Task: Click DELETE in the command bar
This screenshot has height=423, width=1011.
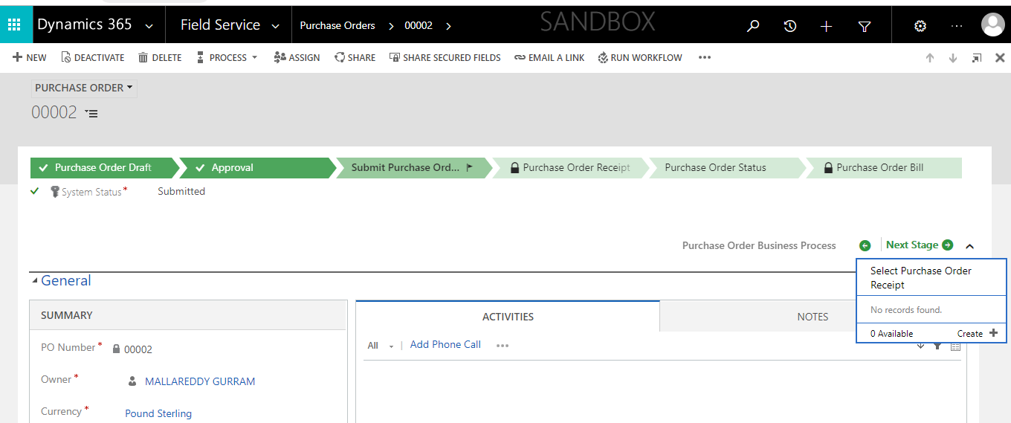Action: coord(160,57)
